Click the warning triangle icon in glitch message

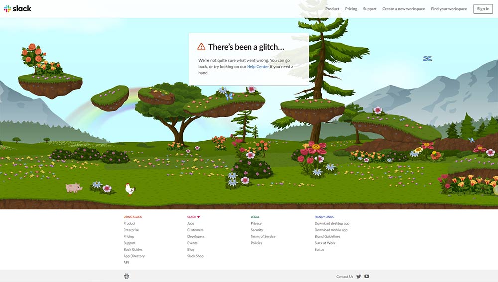point(201,47)
